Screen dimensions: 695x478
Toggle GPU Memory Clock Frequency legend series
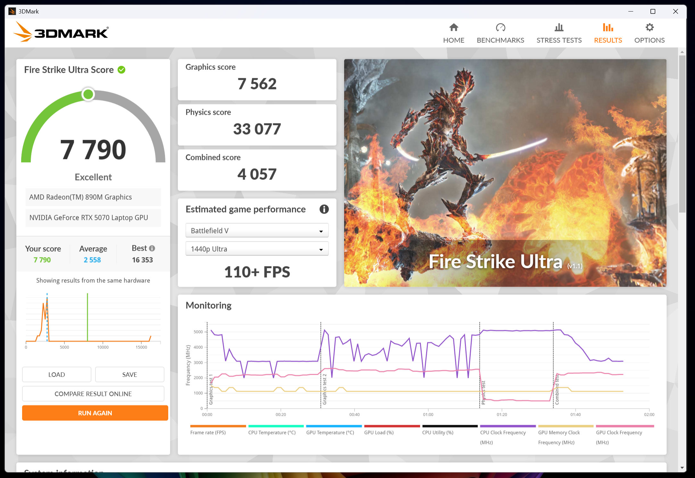(566, 435)
